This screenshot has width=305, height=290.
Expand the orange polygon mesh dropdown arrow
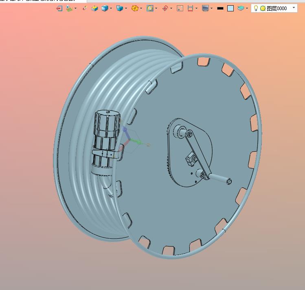pos(141,9)
